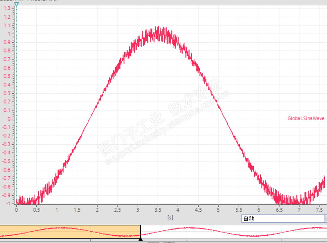
Task: Click the 1 value on the Y axis
Action: [9, 34]
